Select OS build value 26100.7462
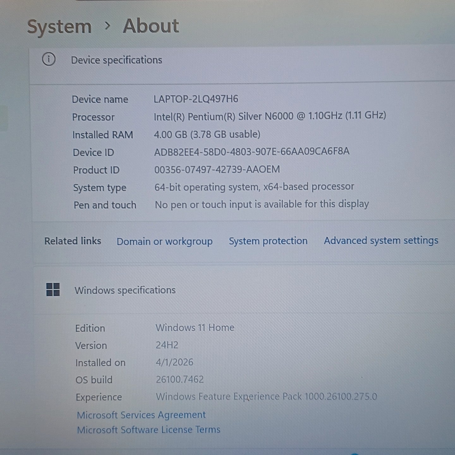 [x=180, y=379]
